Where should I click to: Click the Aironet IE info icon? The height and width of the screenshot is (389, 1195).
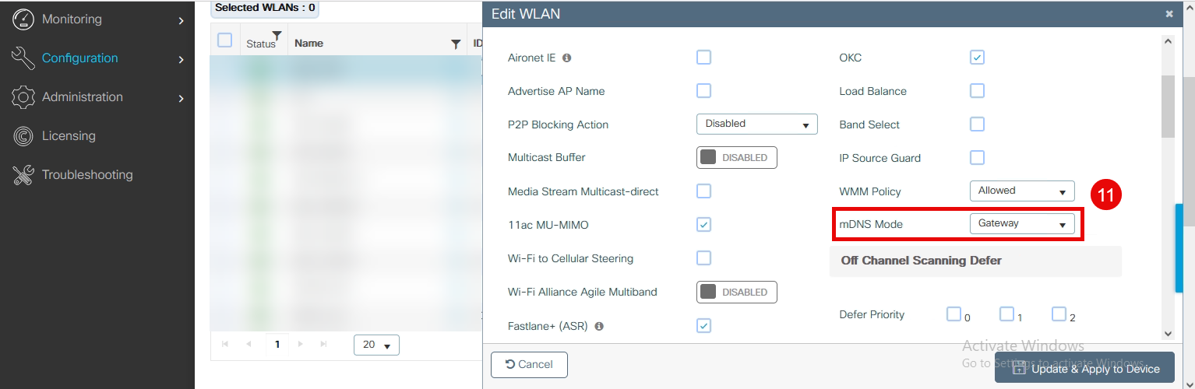pyautogui.click(x=566, y=58)
